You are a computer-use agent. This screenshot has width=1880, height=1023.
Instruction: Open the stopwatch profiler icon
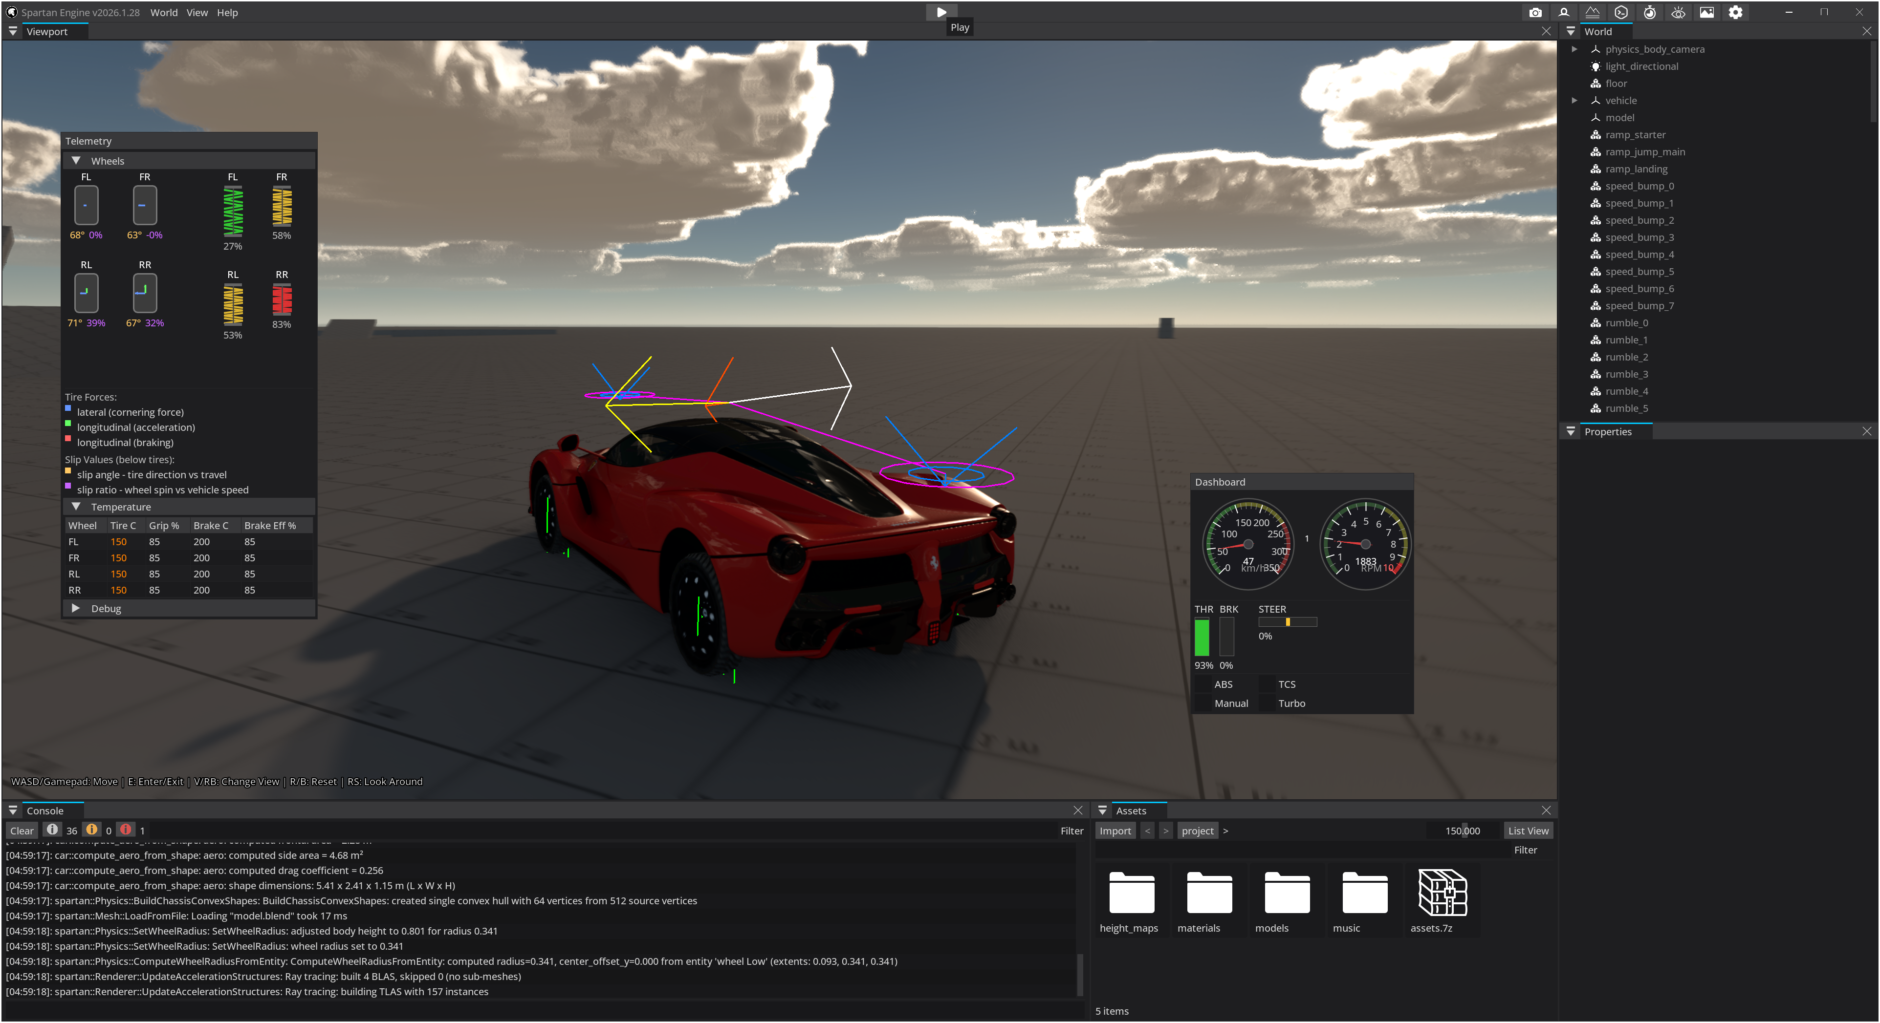pos(1649,12)
